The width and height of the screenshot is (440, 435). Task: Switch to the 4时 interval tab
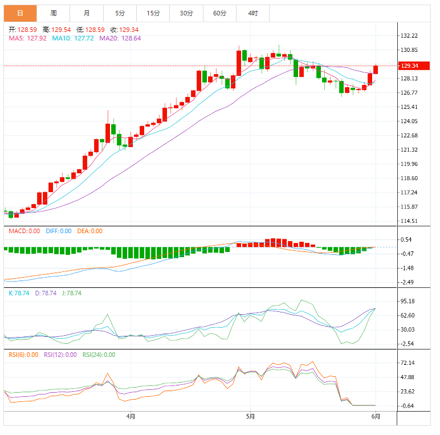pos(252,13)
